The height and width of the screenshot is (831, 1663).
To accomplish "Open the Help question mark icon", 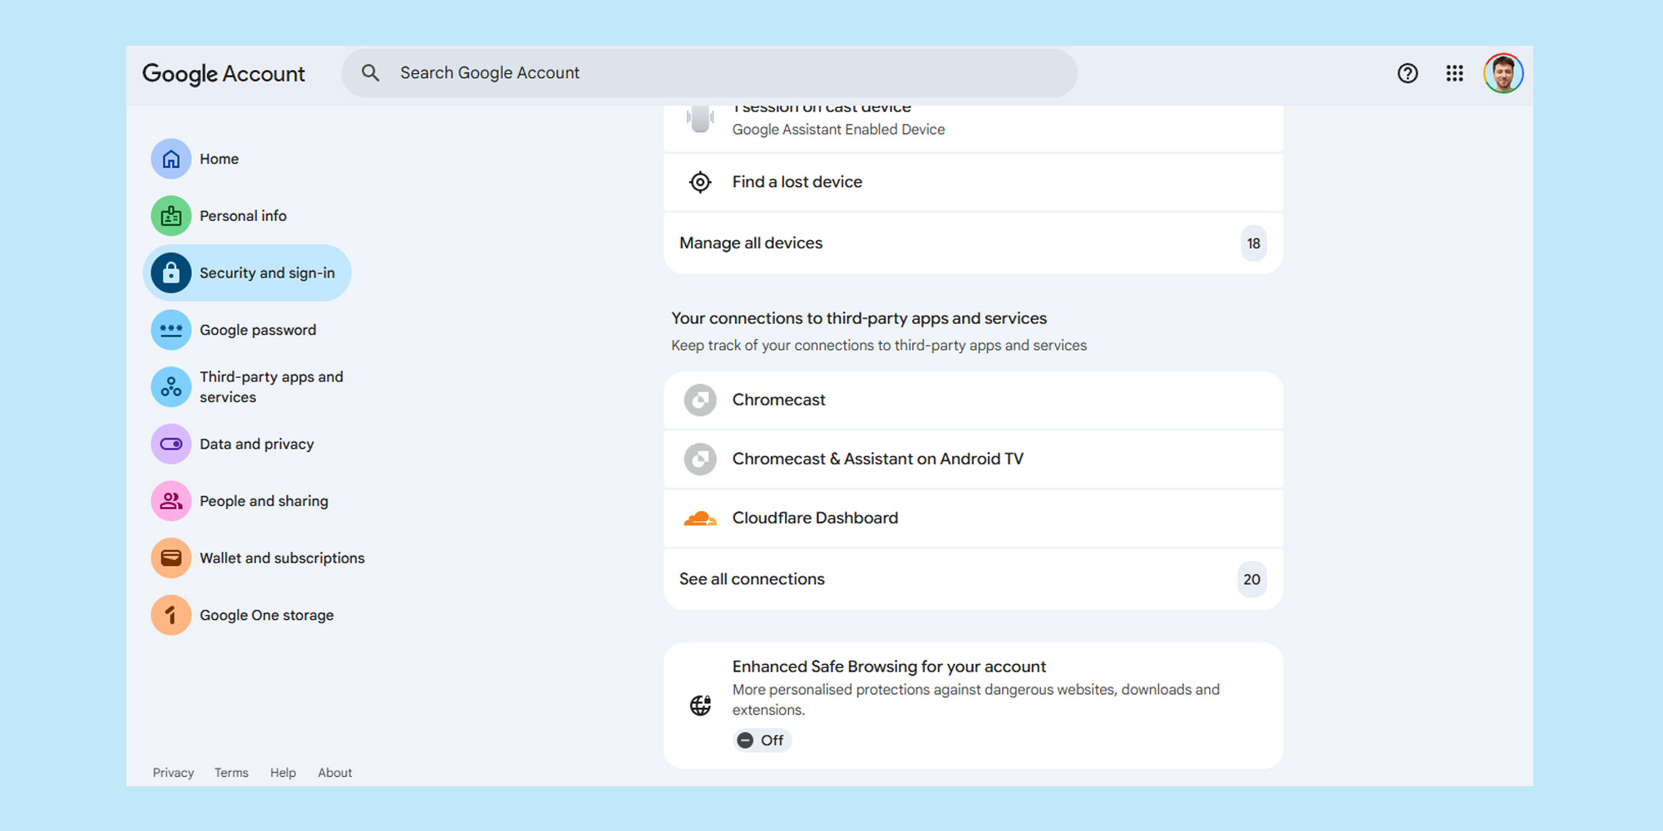I will click(1408, 73).
